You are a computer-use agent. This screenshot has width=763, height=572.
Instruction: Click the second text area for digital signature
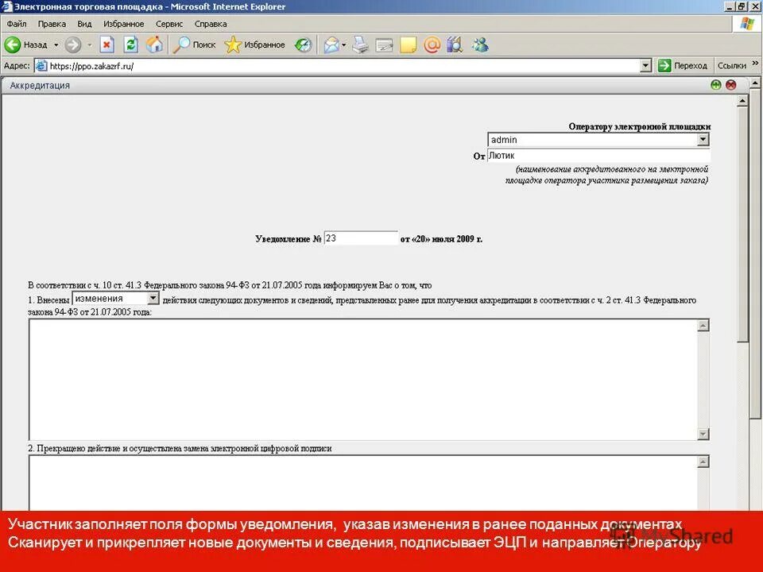coord(363,482)
